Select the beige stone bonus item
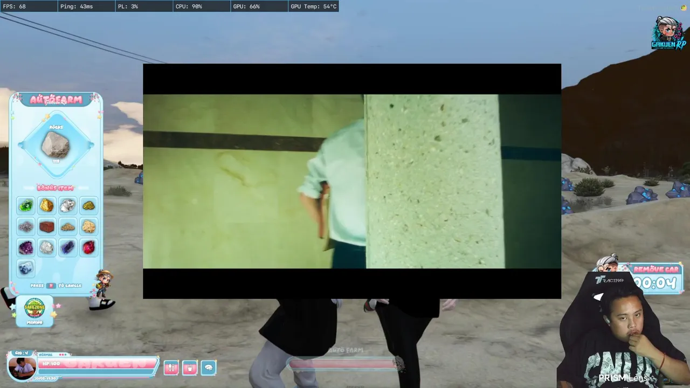 coord(88,226)
